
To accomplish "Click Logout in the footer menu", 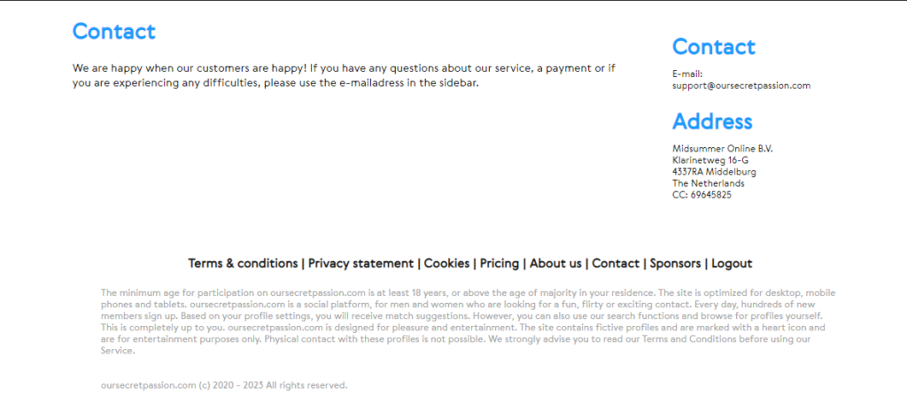I will [x=732, y=263].
